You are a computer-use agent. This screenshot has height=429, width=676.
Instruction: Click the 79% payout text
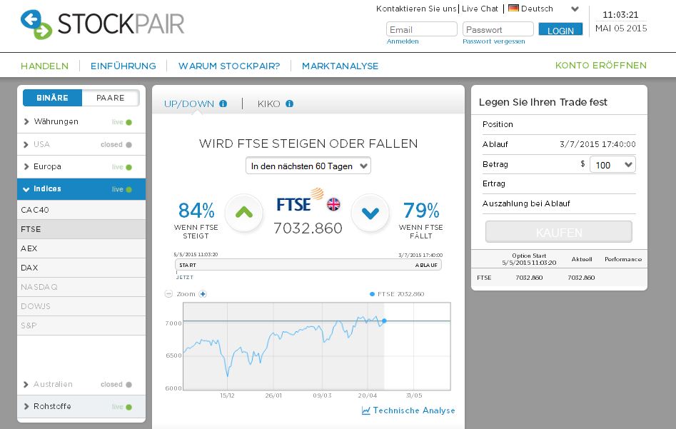421,211
